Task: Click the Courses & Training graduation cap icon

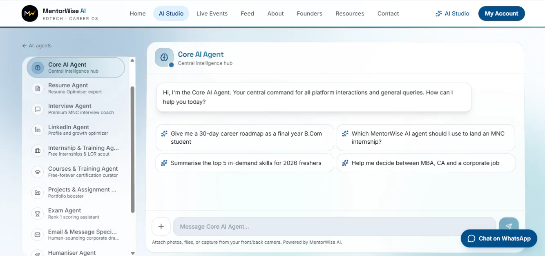Action: [38, 171]
